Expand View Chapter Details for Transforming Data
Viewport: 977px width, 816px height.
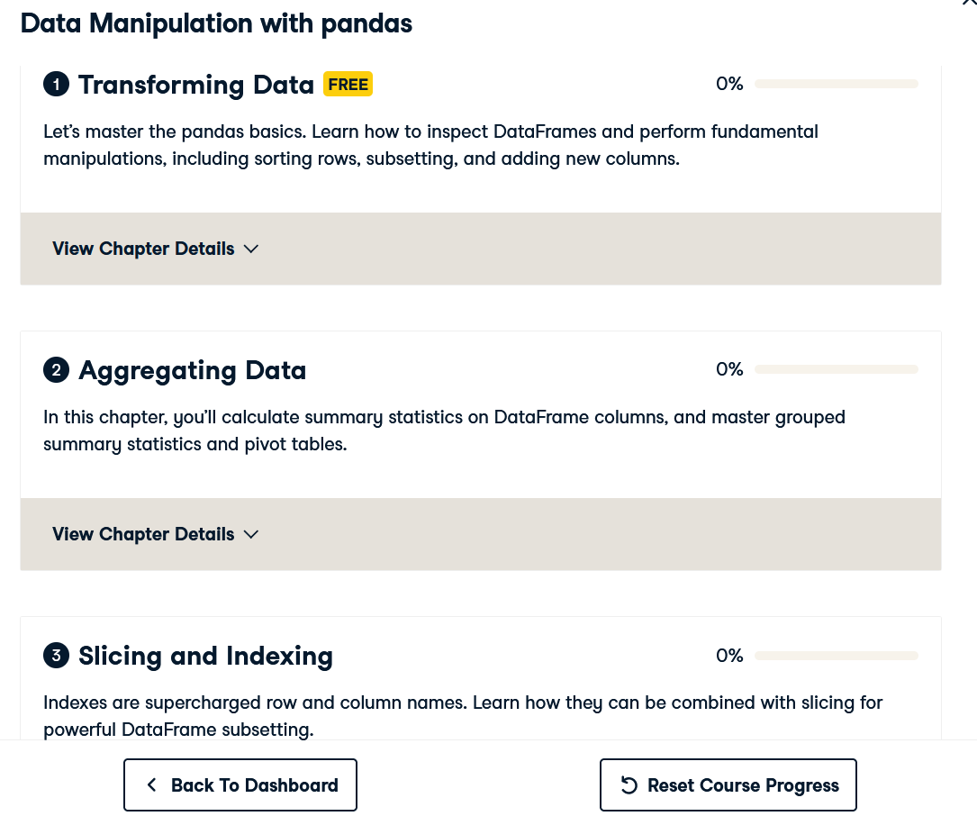(144, 249)
